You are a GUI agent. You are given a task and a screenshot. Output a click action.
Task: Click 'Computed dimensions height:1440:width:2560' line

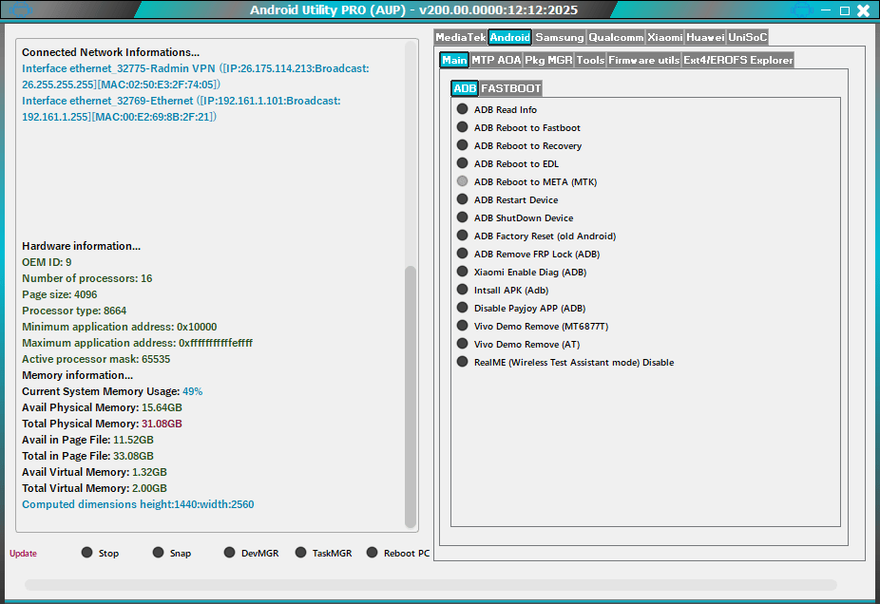coord(138,504)
